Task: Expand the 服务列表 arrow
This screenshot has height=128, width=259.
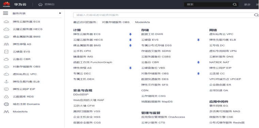Action: click(60, 13)
